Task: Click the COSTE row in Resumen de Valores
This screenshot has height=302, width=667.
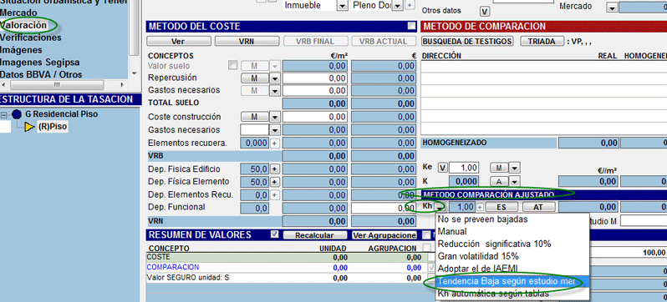Action: pos(284,257)
